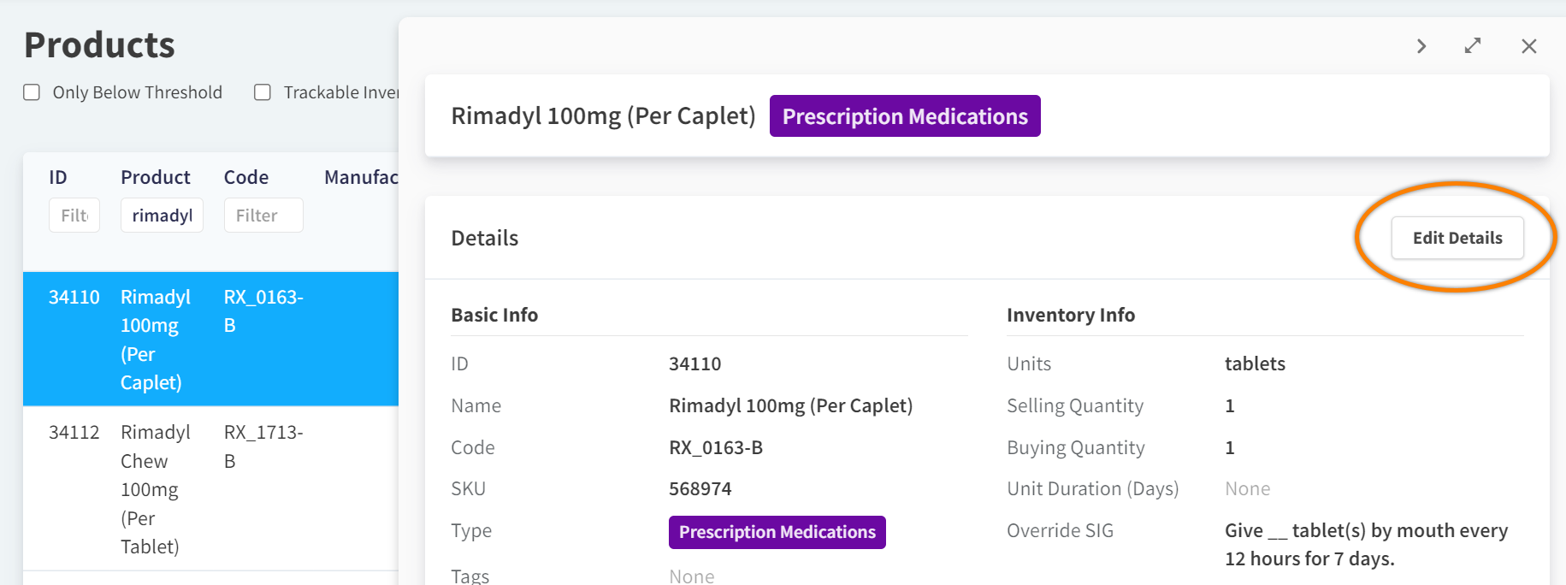Click the next record chevron arrow
1566x585 pixels.
coord(1421,46)
